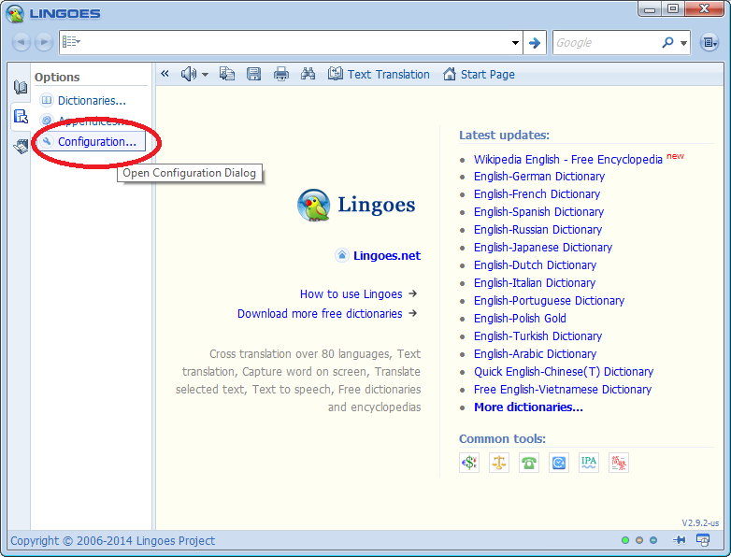Screen dimensions: 731x557
Task: Click the Print toolbar icon
Action: pos(280,74)
